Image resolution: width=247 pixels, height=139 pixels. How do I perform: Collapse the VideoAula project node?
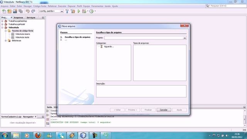(2, 27)
